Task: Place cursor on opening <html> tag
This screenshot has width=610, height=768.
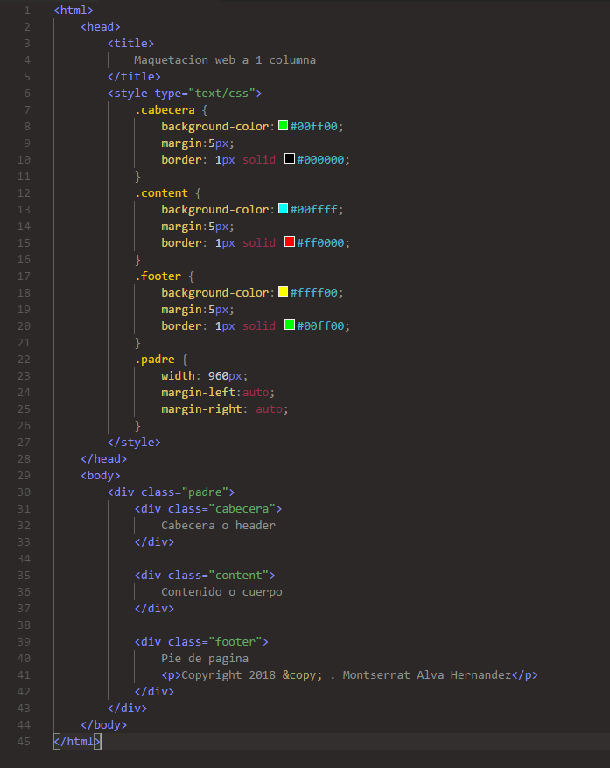Action: point(74,10)
